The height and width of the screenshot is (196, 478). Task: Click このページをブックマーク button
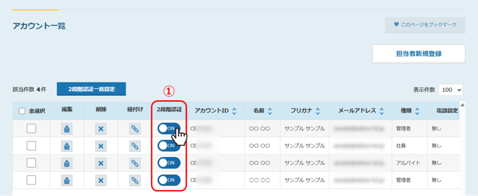pyautogui.click(x=425, y=25)
